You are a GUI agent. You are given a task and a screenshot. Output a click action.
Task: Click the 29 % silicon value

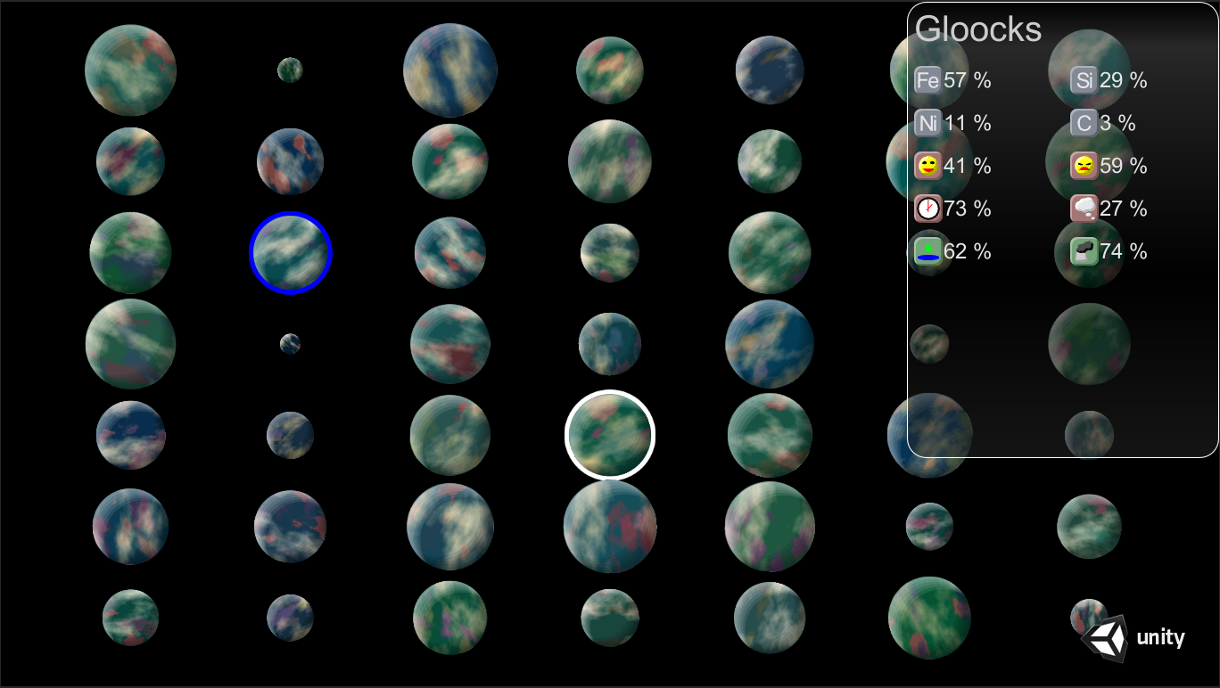coord(1124,80)
